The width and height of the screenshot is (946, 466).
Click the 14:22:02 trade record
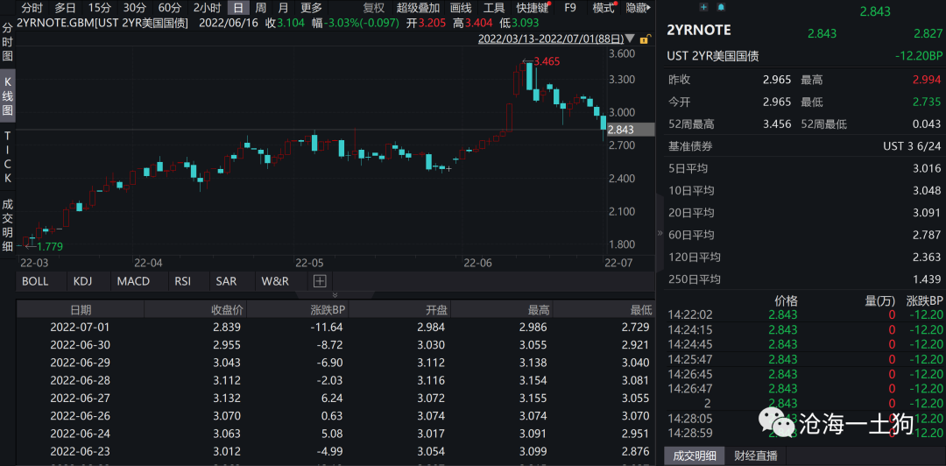click(805, 314)
